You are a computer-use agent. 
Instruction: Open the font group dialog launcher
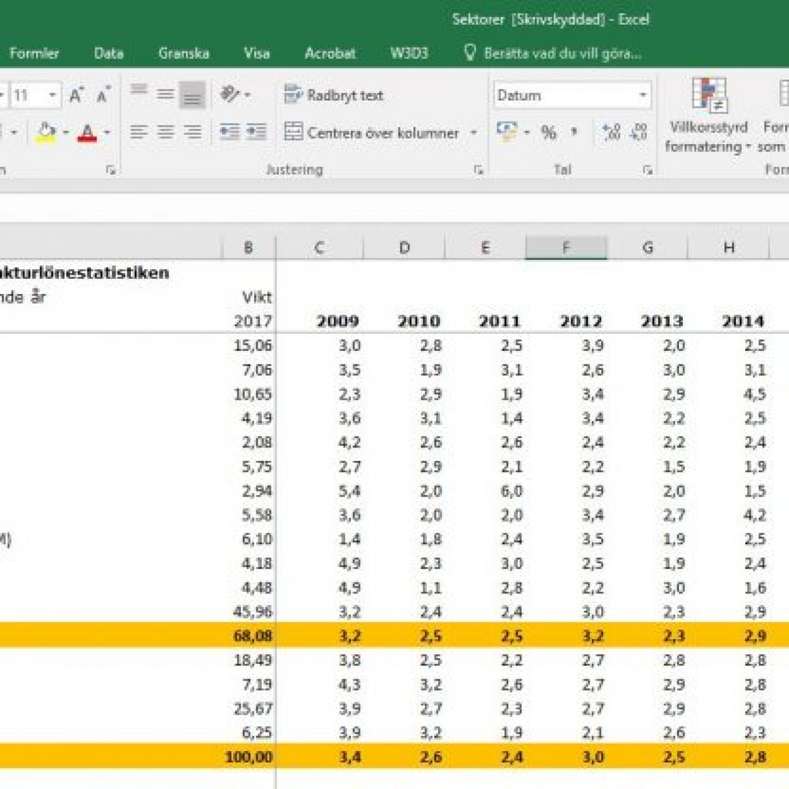click(x=110, y=170)
